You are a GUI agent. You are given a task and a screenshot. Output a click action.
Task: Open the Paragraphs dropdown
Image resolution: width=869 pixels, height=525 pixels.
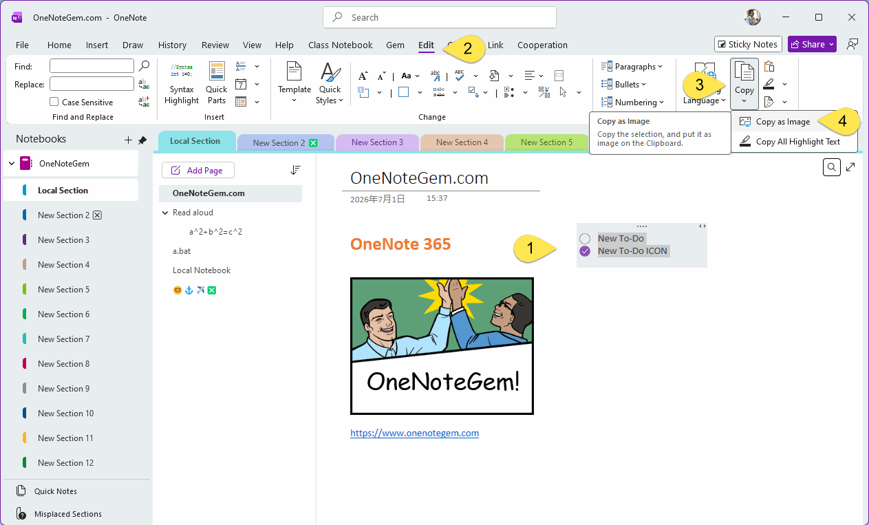click(632, 66)
